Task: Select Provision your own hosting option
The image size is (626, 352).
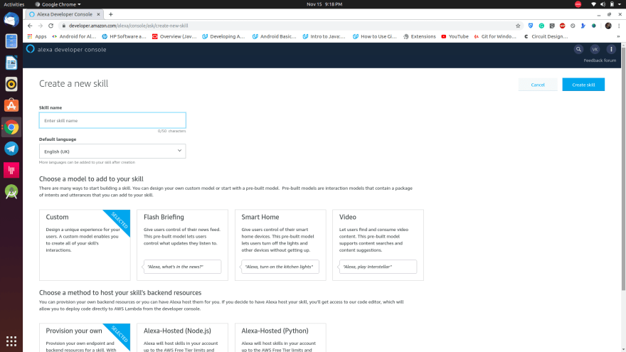Action: coord(85,338)
